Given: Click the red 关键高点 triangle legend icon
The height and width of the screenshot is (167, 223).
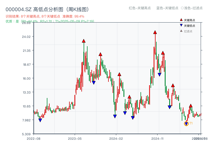Looking at the screenshot, I should tap(181, 20).
